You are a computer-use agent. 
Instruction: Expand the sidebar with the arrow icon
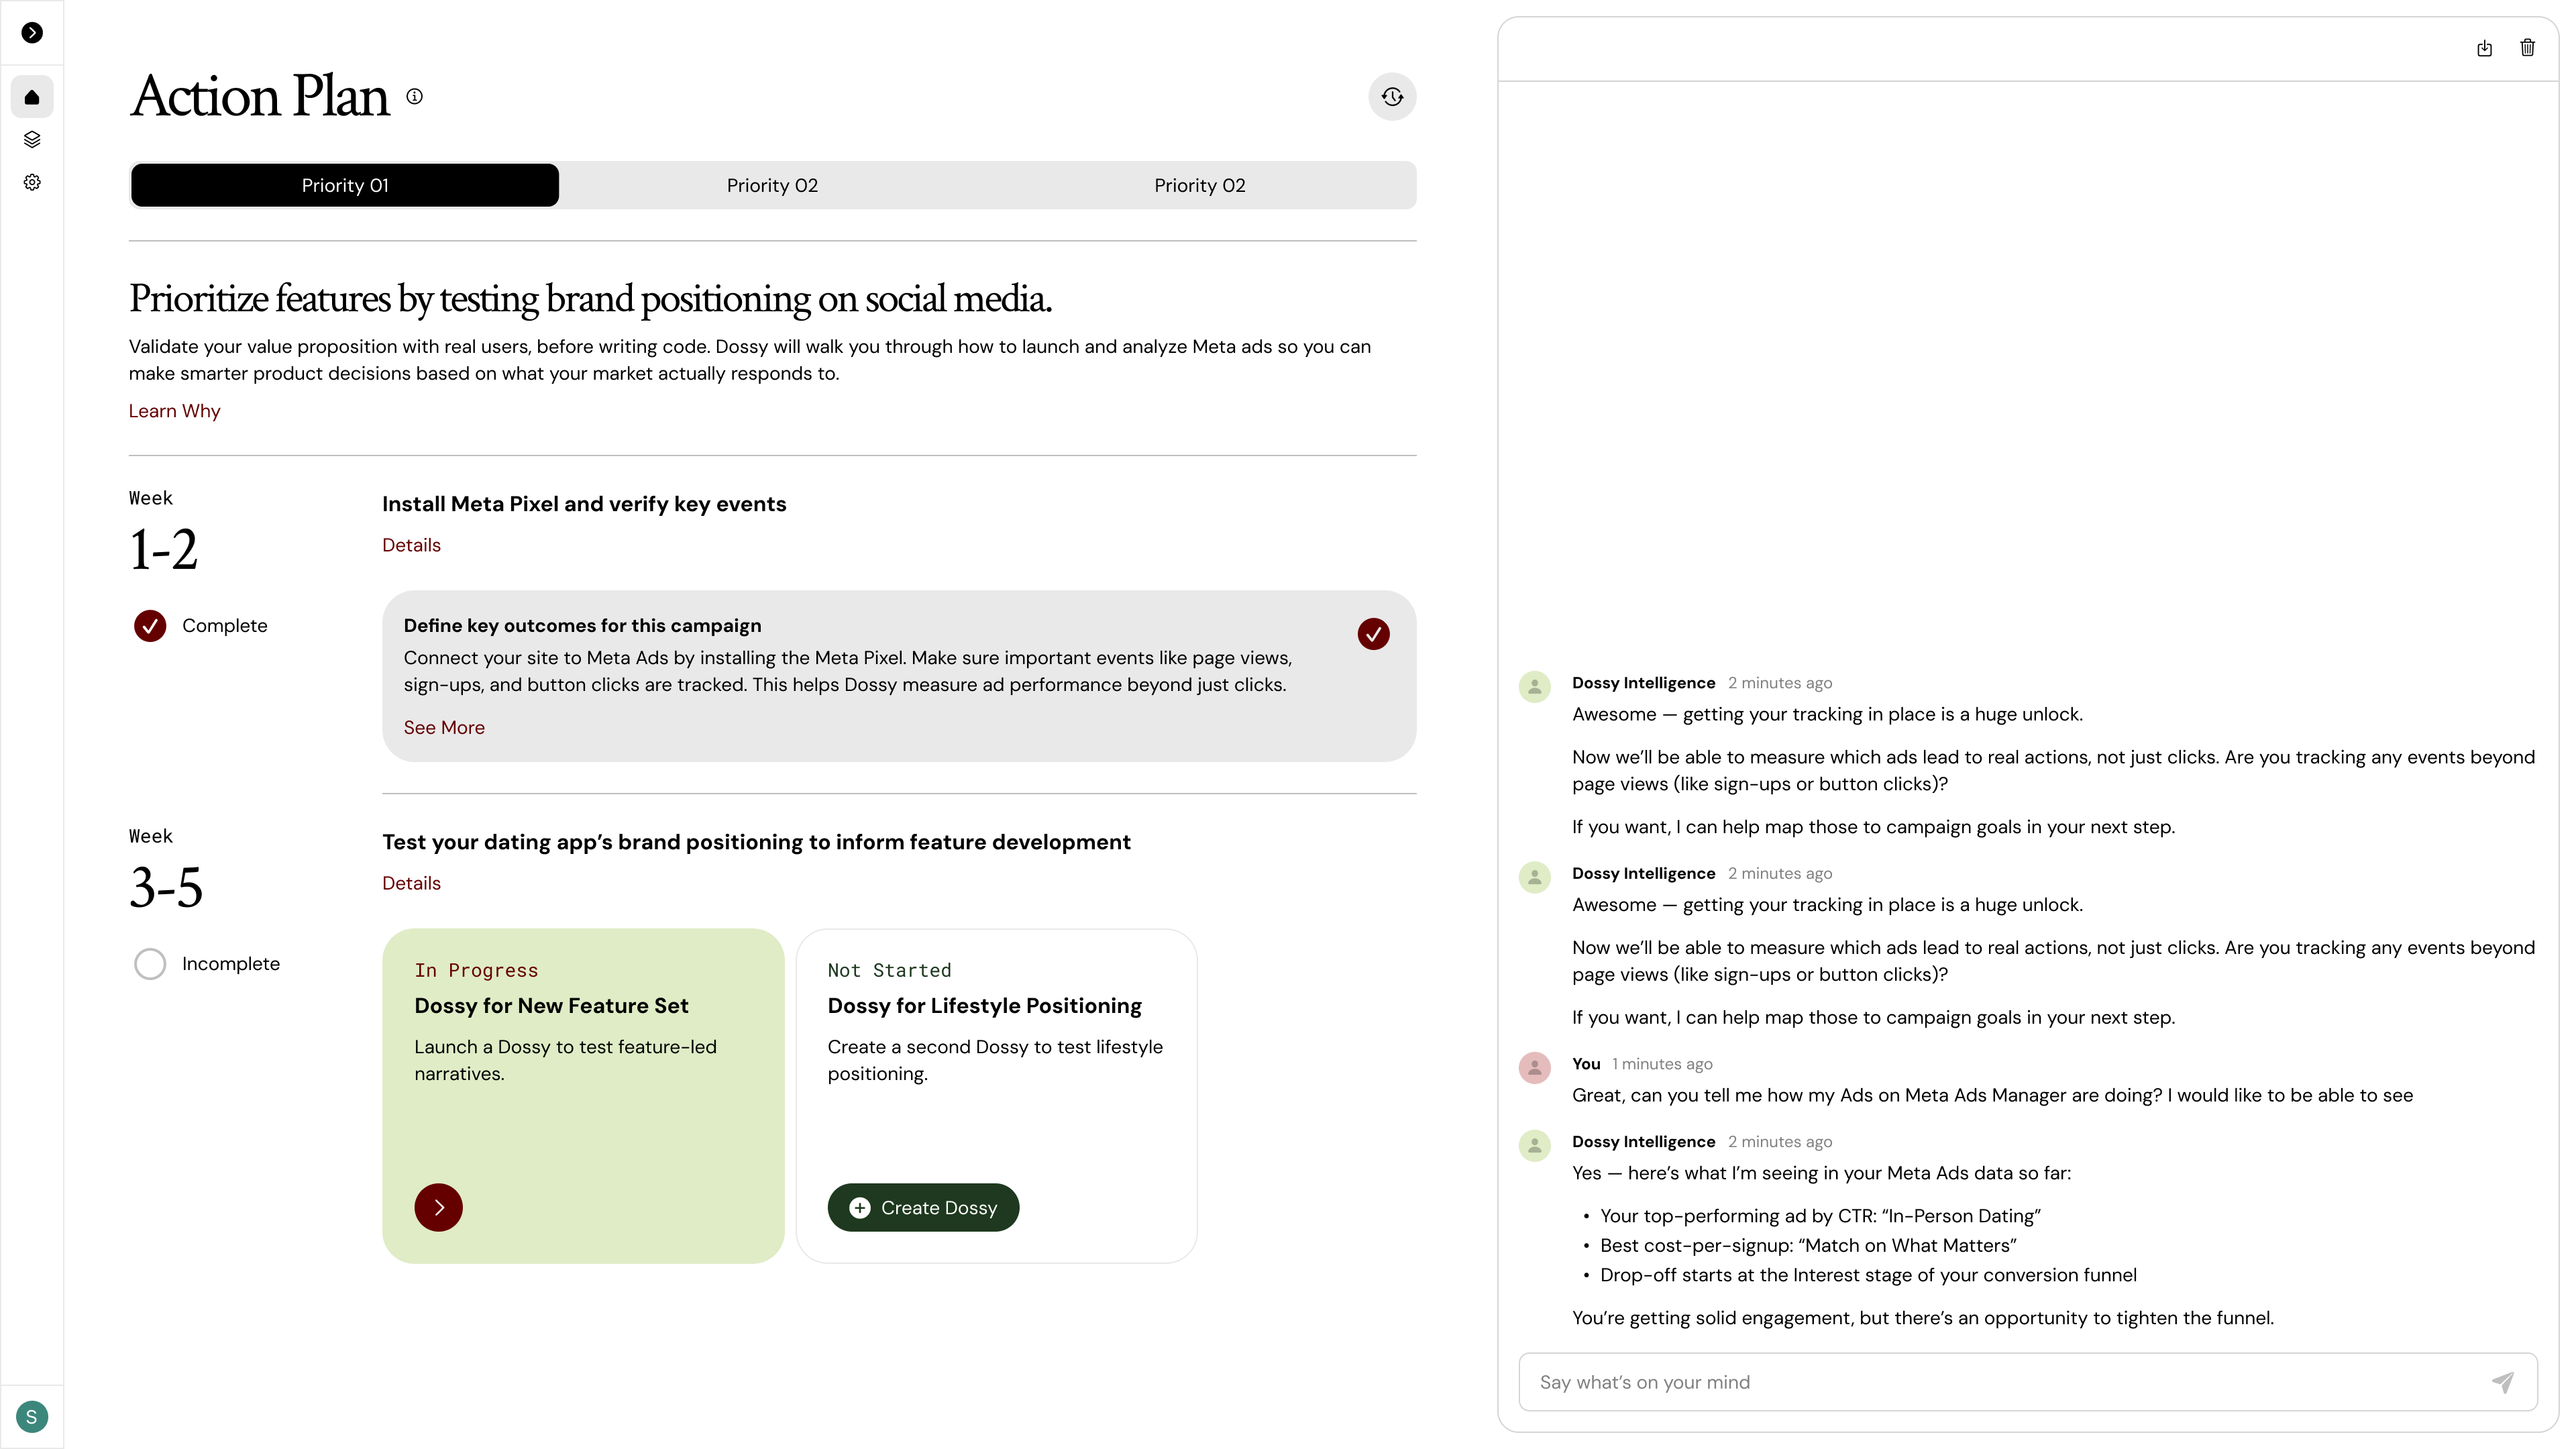(x=32, y=33)
